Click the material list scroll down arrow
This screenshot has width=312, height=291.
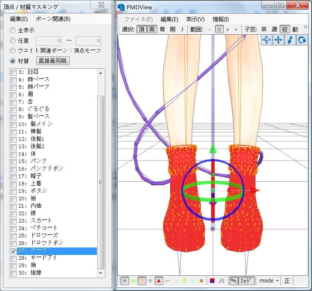coord(101,273)
